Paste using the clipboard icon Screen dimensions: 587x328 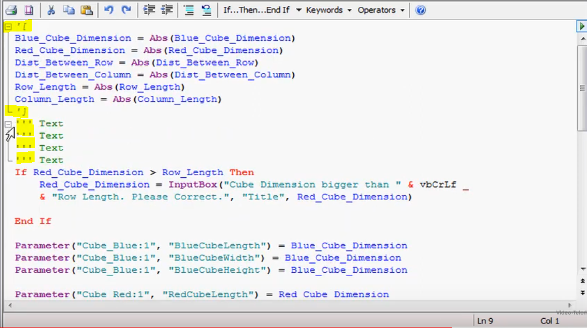[x=86, y=10]
